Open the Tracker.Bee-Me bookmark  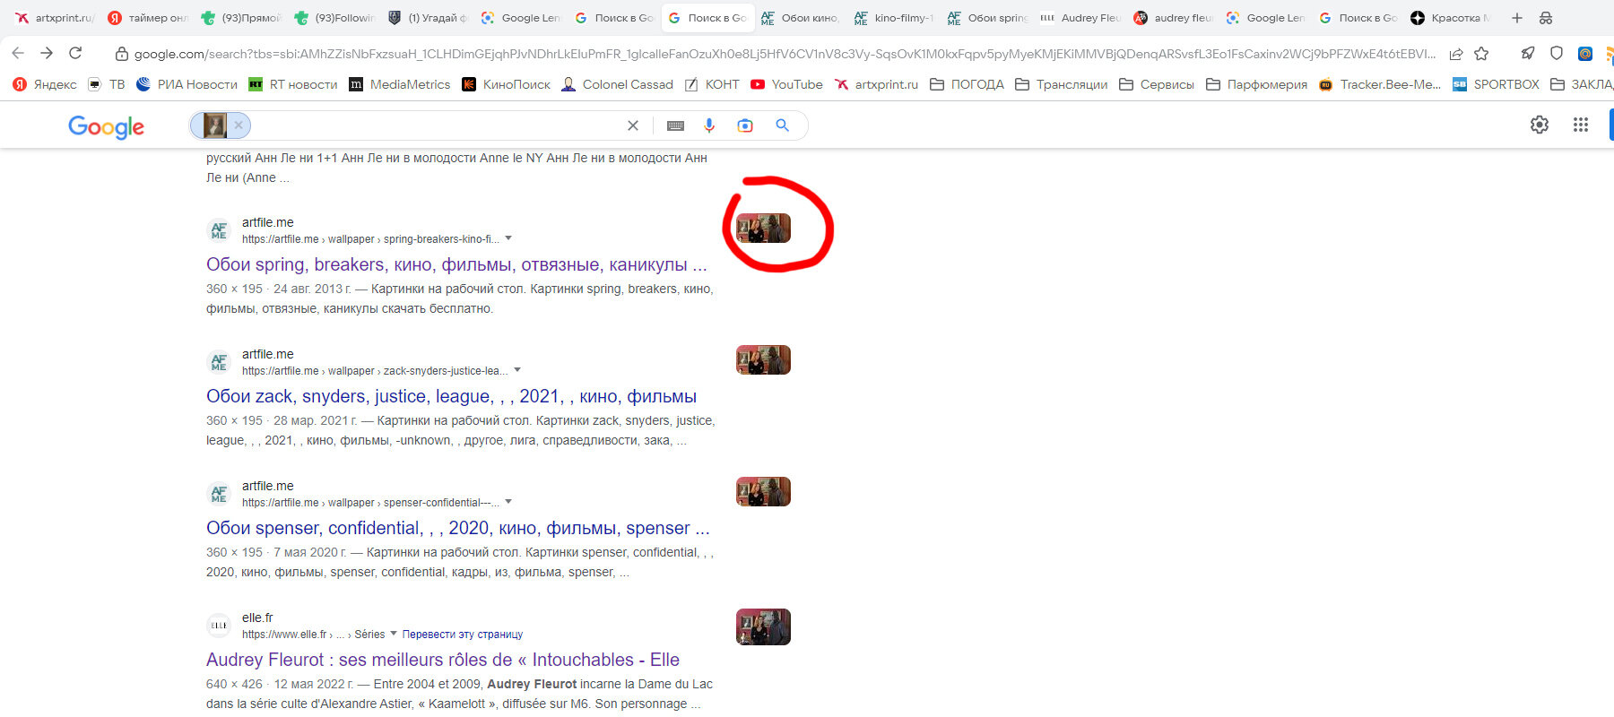pos(1380,84)
